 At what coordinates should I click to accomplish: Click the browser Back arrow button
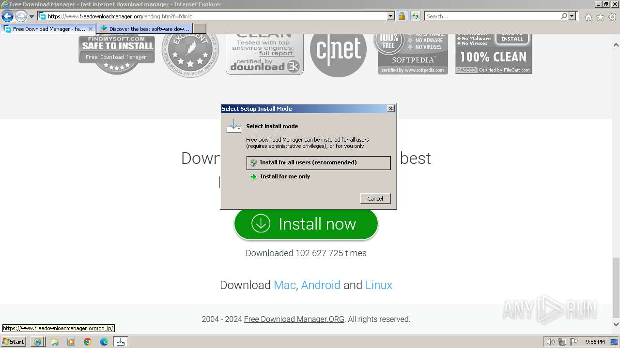[x=7, y=16]
